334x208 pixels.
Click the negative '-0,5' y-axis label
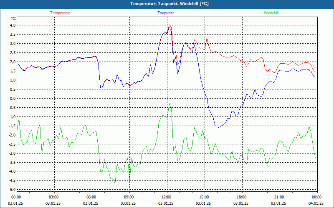pos(13,107)
